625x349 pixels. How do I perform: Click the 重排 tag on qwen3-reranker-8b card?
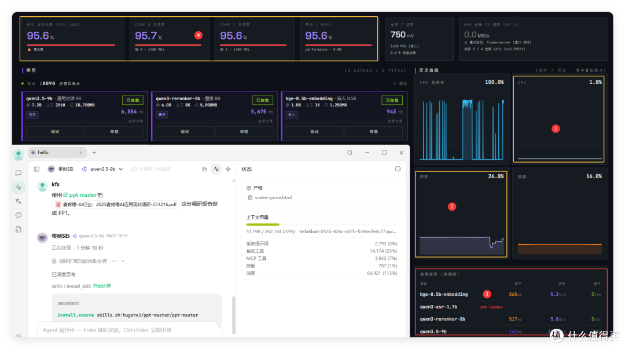(162, 115)
